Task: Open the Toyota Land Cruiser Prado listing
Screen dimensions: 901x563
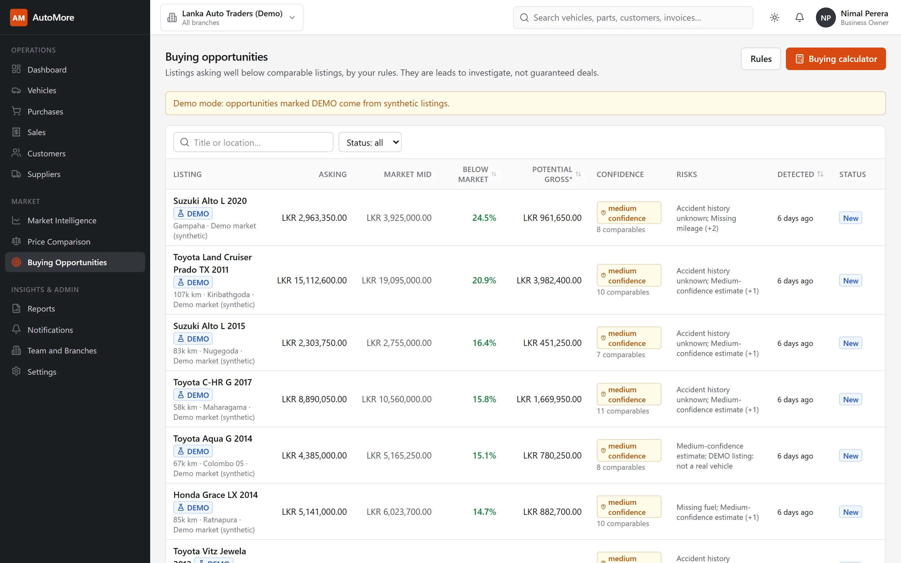Action: (x=212, y=263)
